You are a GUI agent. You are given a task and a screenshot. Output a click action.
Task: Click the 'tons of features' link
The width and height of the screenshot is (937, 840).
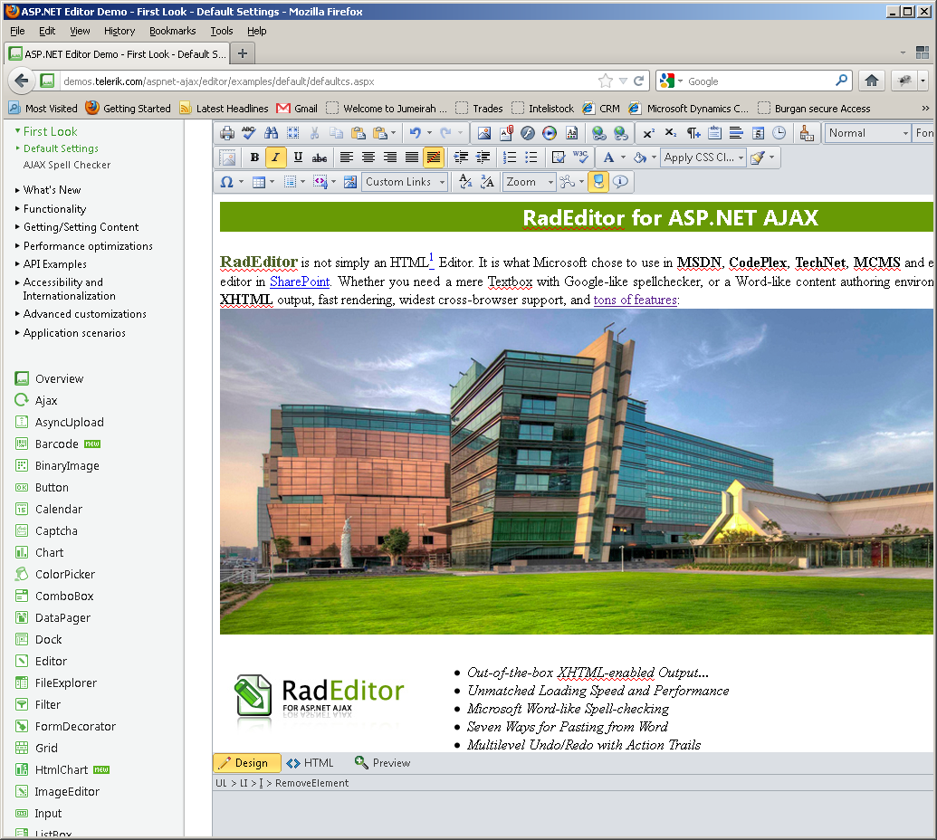[x=636, y=300]
